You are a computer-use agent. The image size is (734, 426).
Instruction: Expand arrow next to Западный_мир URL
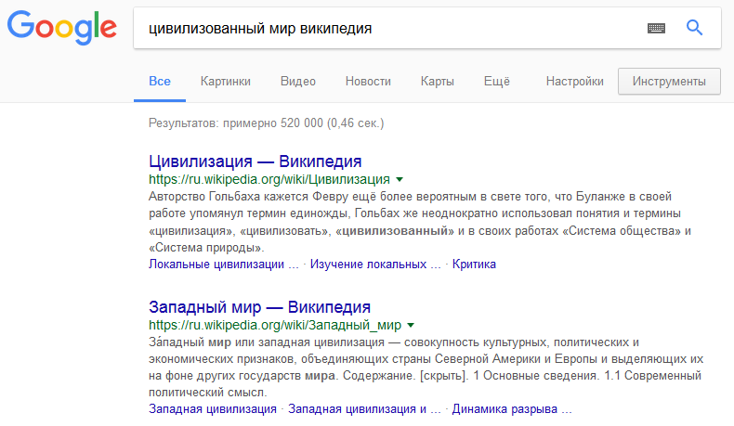411,326
